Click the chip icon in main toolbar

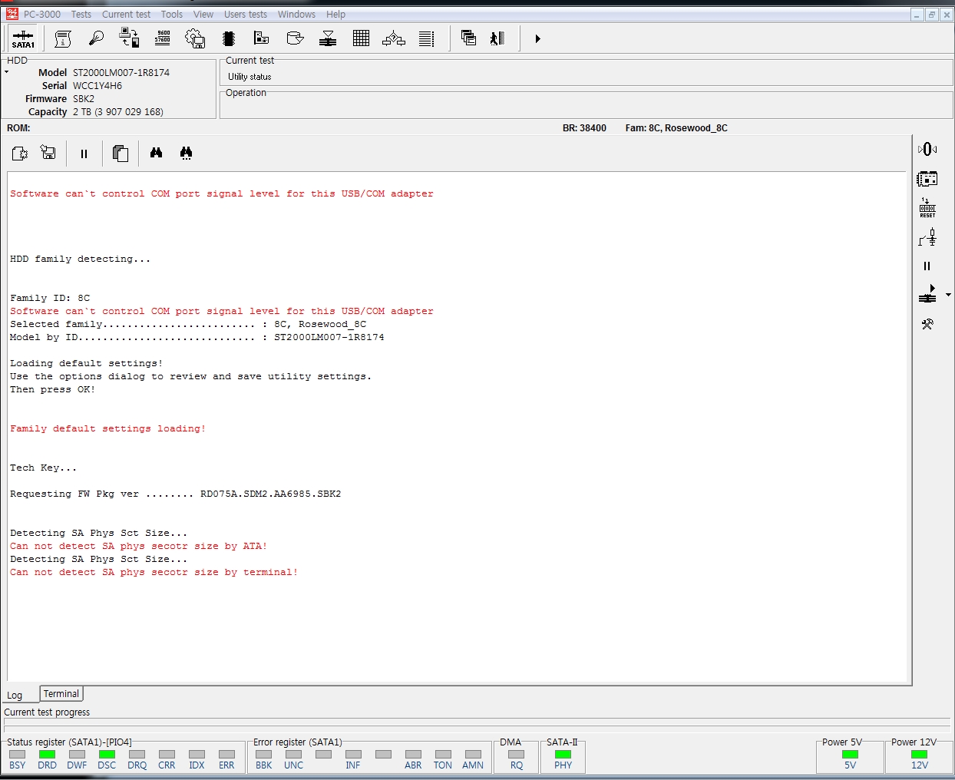click(228, 38)
